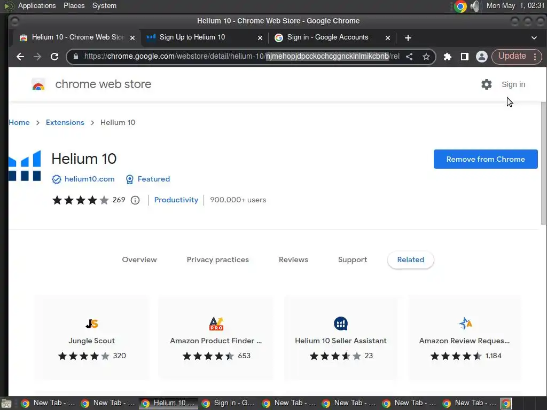The image size is (547, 410).
Task: Close the Helium 10 Web Store tab
Action: pos(132,38)
